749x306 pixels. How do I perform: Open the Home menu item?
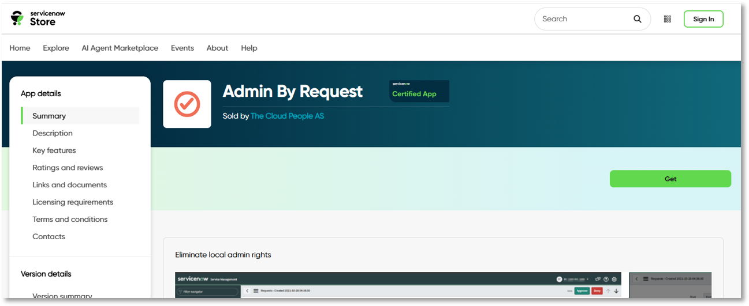pos(20,48)
